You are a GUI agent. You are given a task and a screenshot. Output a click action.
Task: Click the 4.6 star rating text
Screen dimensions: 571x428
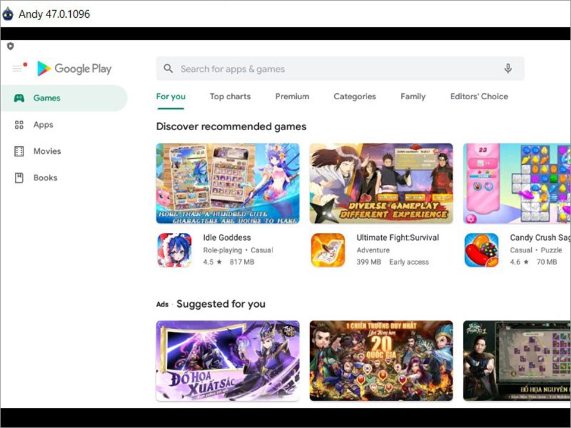coord(519,262)
